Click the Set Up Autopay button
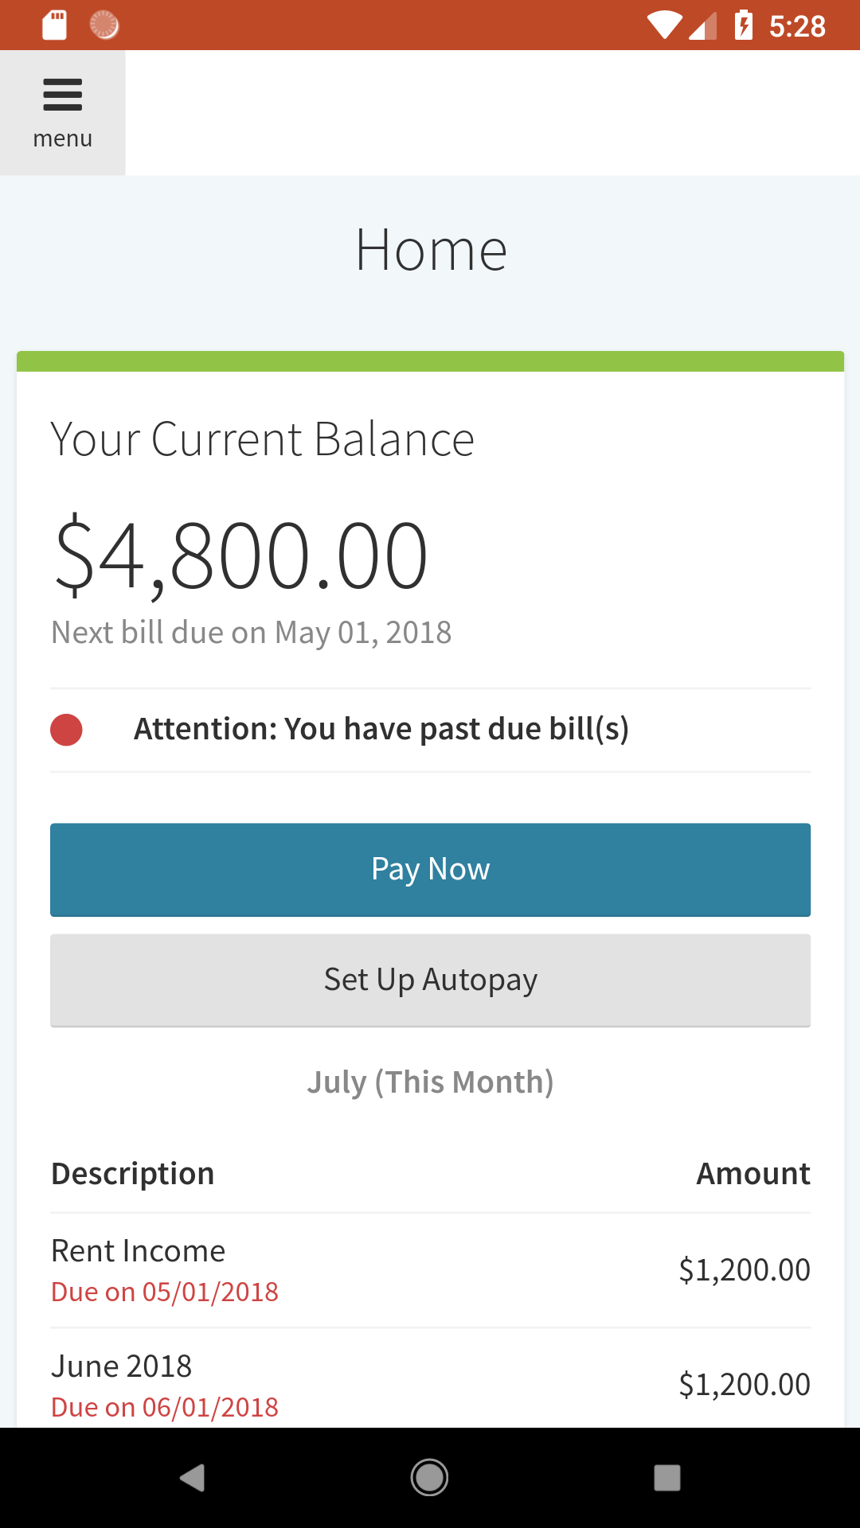The image size is (860, 1528). tap(430, 980)
